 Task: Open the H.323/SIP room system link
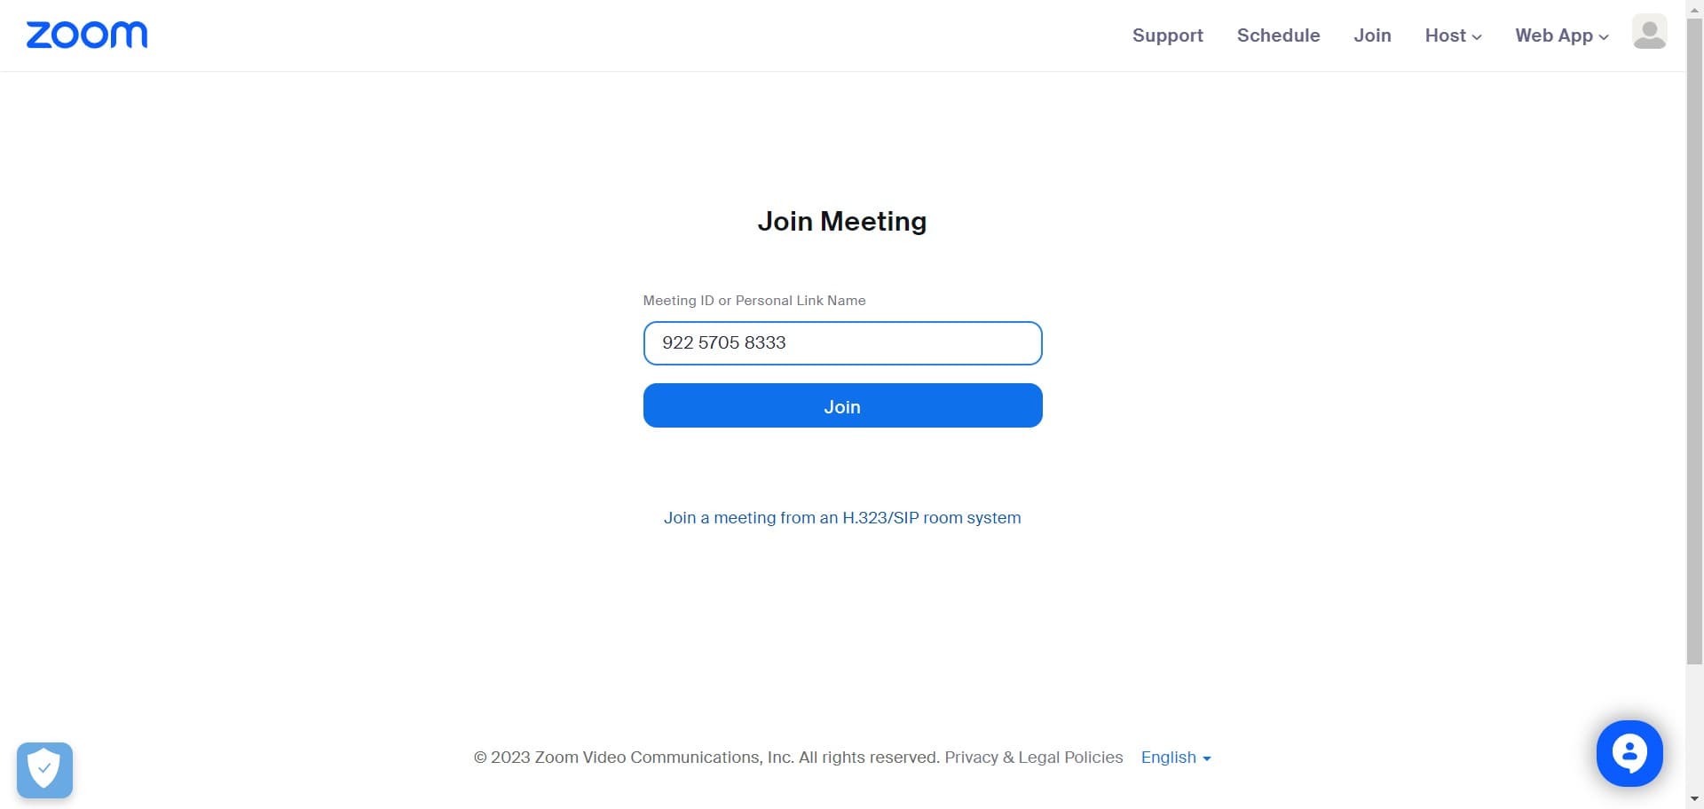tap(842, 517)
